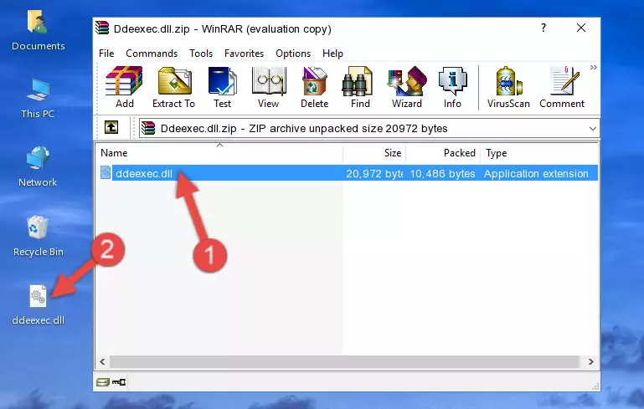Click the 10,486 bytes packed value

pyautogui.click(x=442, y=173)
